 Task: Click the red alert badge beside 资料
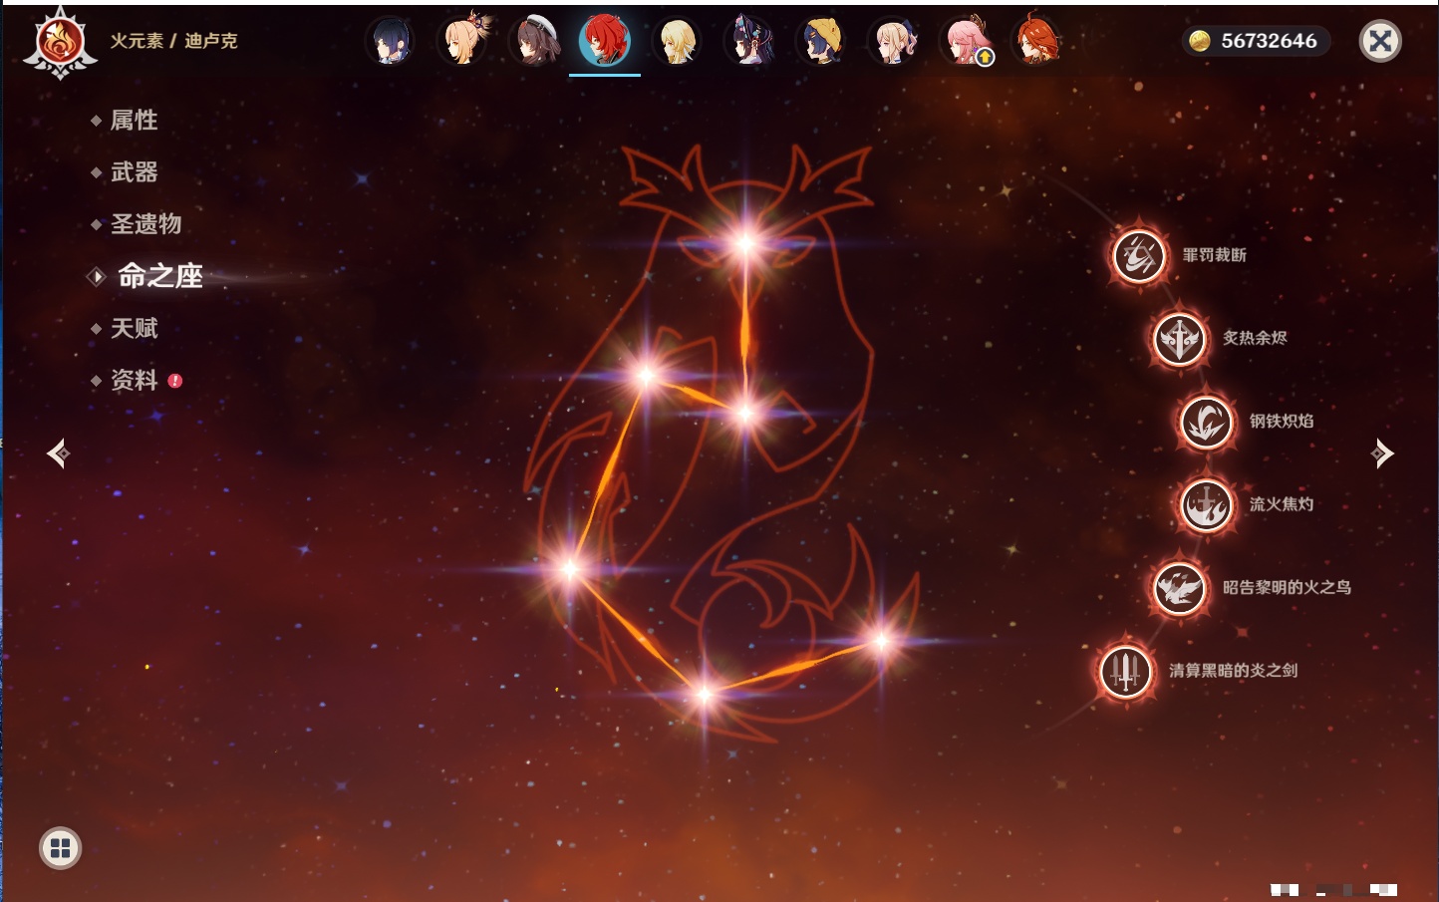[x=175, y=380]
